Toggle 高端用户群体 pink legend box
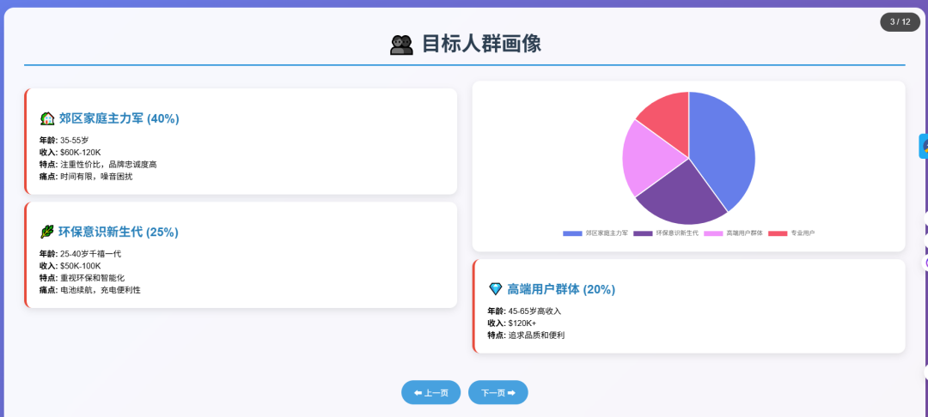Image resolution: width=928 pixels, height=417 pixels. click(x=712, y=233)
